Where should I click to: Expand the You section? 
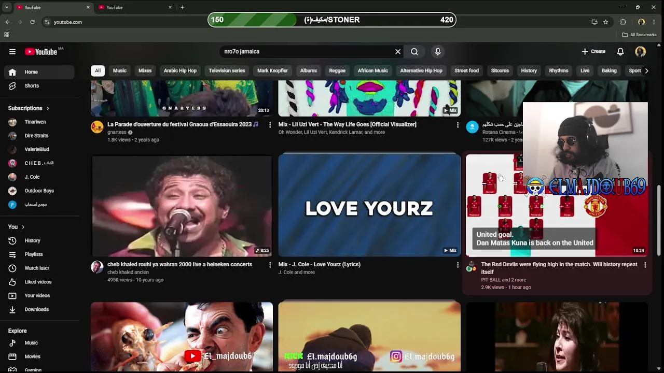coord(16,227)
